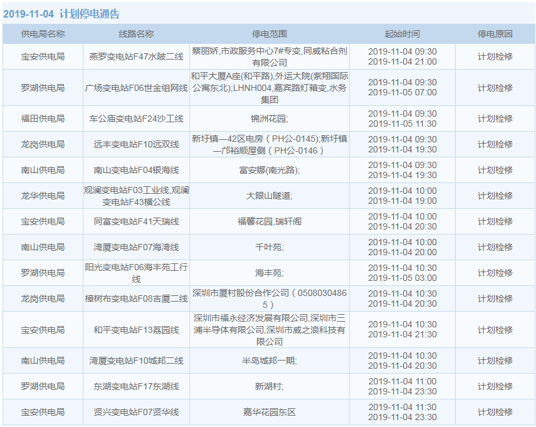
Task: Click line name 燕罗变电站F47水陂二线
Action: click(136, 56)
